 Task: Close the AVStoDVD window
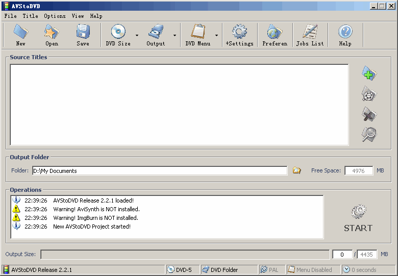click(x=391, y=6)
